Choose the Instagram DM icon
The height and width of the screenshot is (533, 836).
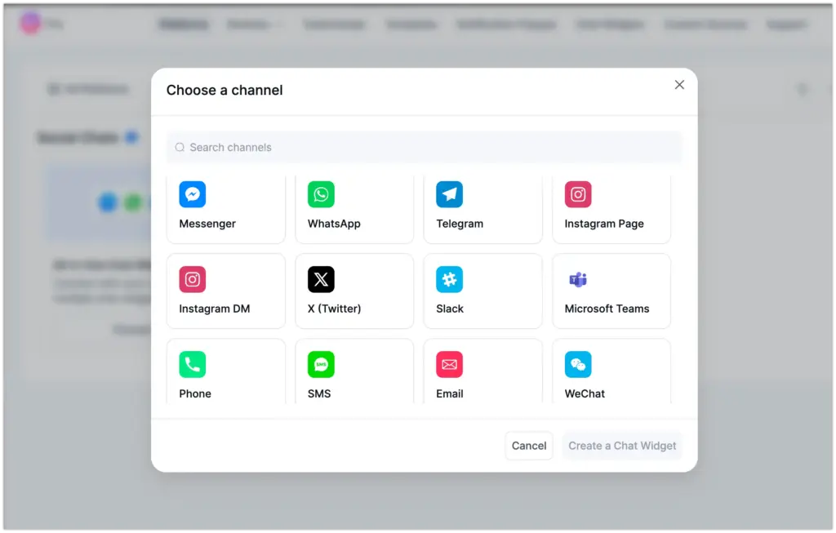pyautogui.click(x=193, y=279)
